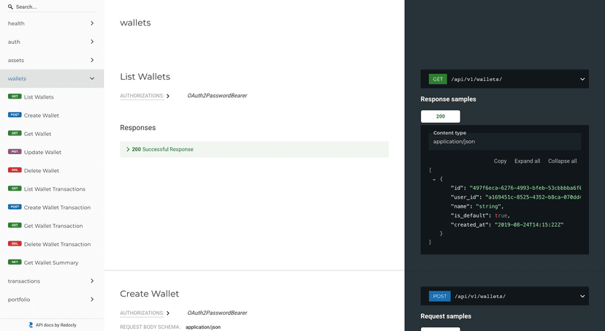This screenshot has height=331, width=605.
Task: Expand List Wallets AUTHORIZATIONS arrow
Action: pyautogui.click(x=168, y=96)
